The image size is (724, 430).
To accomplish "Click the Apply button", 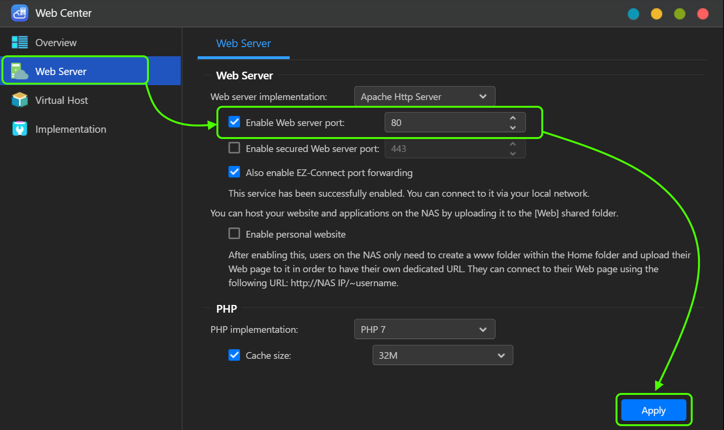I will point(654,410).
